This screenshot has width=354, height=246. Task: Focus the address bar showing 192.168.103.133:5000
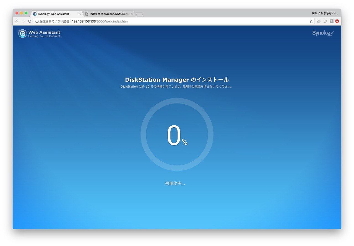coord(174,21)
